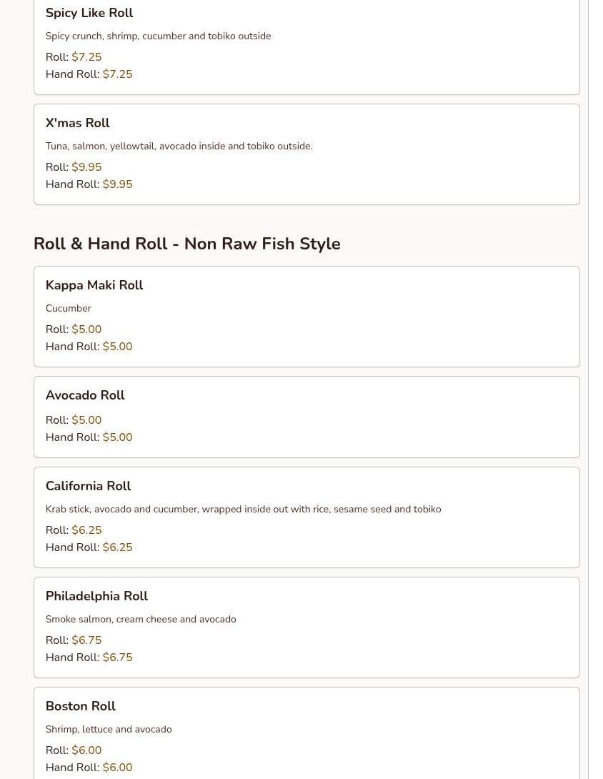Click the Spicy Like Roll item title
The width and height of the screenshot is (603, 779).
pyautogui.click(x=89, y=13)
